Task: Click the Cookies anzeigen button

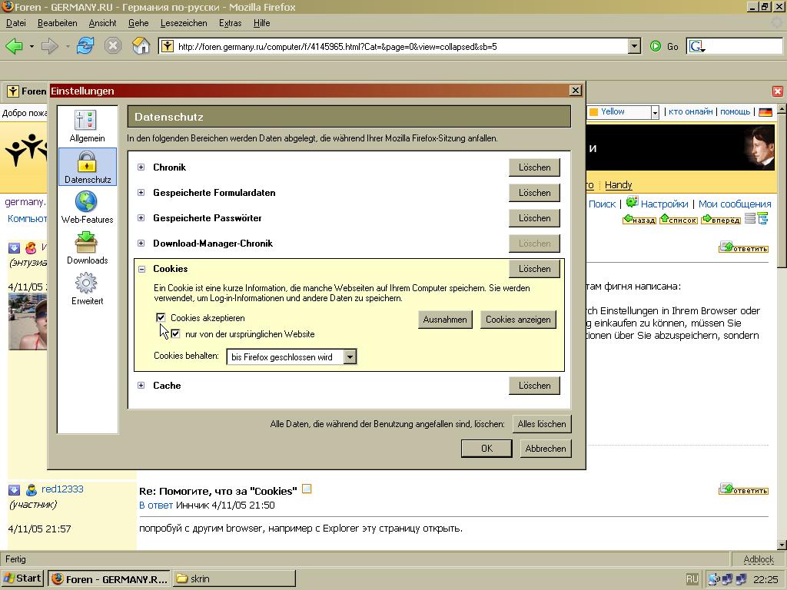Action: coord(517,320)
